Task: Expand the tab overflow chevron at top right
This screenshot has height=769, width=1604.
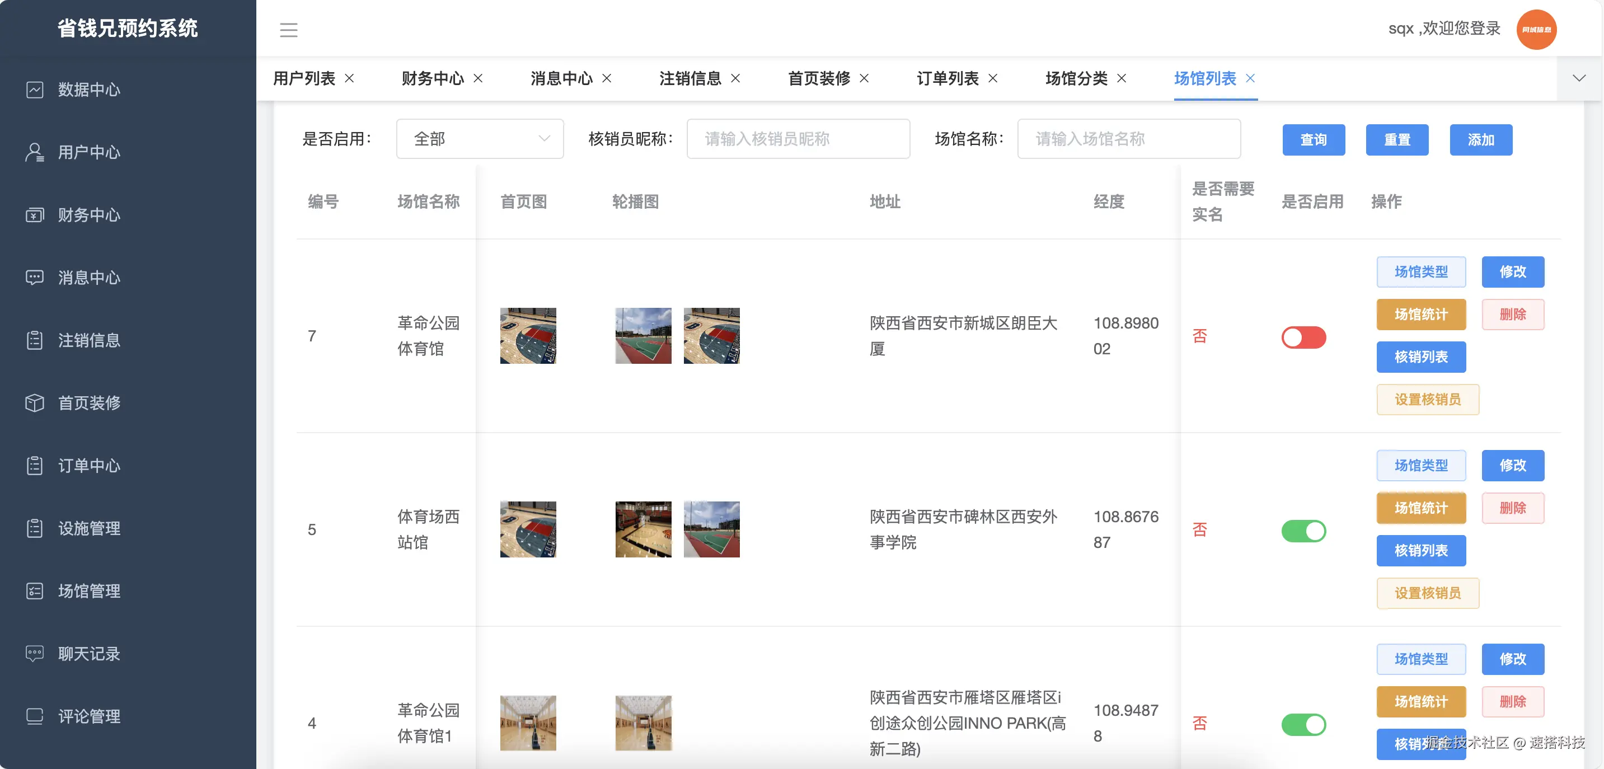Action: pos(1579,78)
